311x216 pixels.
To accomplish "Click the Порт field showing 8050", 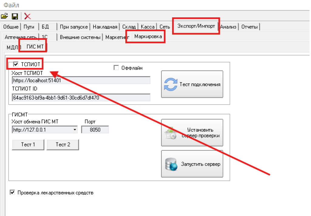I will click(x=95, y=130).
